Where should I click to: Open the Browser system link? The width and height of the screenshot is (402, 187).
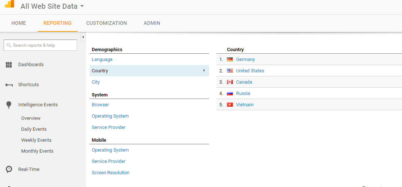tap(100, 105)
